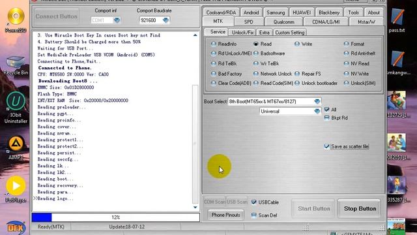Open the Extra sub-tab
417x235 pixels.
(264, 33)
